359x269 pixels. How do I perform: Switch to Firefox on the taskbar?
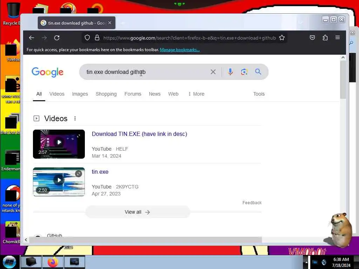pos(53,262)
